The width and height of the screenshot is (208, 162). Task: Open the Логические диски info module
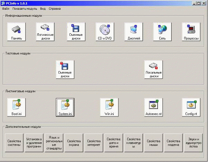pos(45,32)
